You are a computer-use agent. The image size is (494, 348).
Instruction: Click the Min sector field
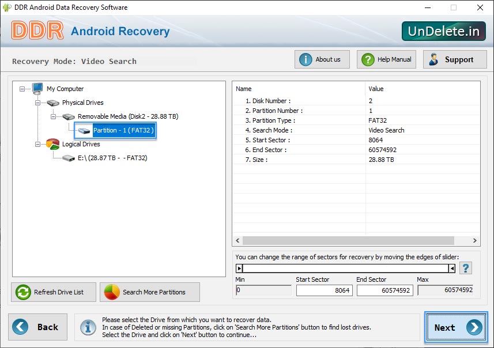point(263,290)
